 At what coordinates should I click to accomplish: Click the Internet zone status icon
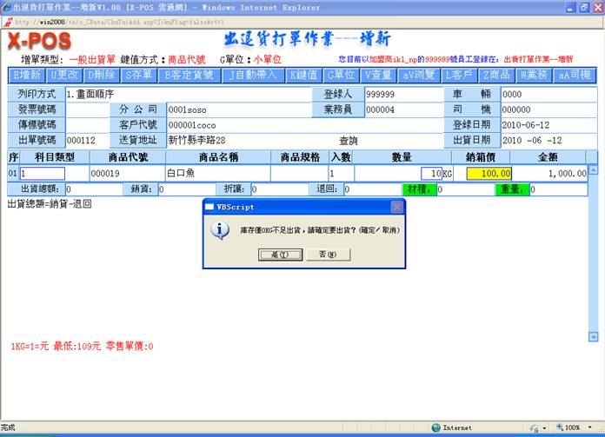436,427
